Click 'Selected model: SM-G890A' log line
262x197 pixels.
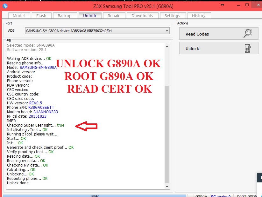[x=31, y=45]
